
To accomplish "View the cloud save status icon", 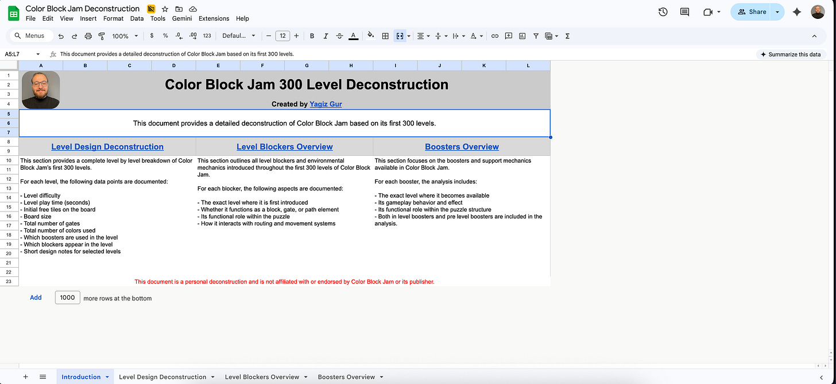I will (193, 9).
